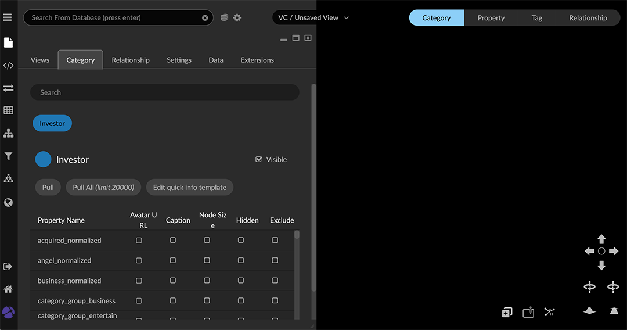627x330 pixels.
Task: Click the Investor color circle swatch
Action: [43, 159]
